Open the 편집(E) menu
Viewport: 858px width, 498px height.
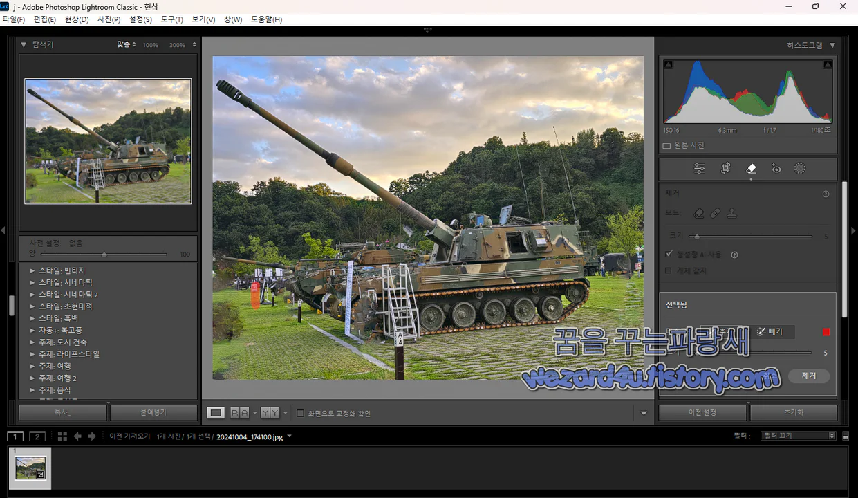(44, 19)
